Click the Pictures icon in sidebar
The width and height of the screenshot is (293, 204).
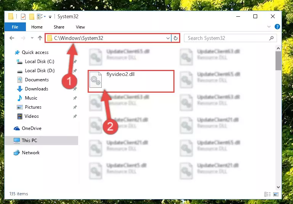[20, 107]
